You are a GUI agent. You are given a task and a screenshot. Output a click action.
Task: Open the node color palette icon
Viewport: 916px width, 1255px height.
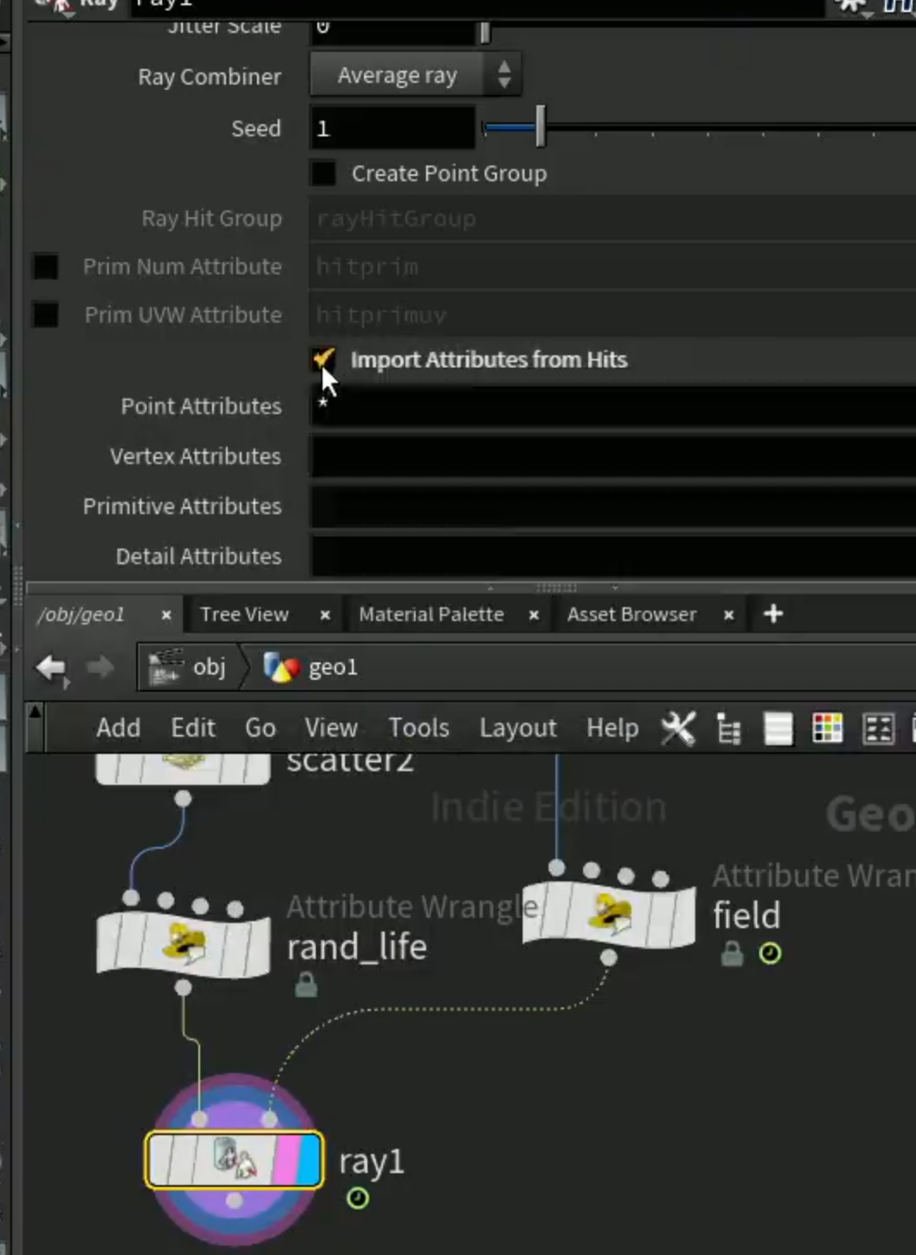(827, 729)
